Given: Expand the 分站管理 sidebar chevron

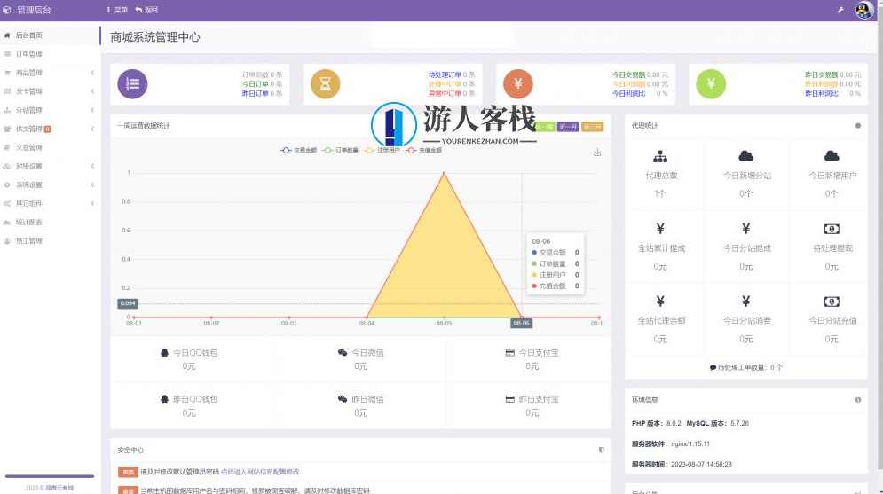Looking at the screenshot, I should click(x=92, y=110).
